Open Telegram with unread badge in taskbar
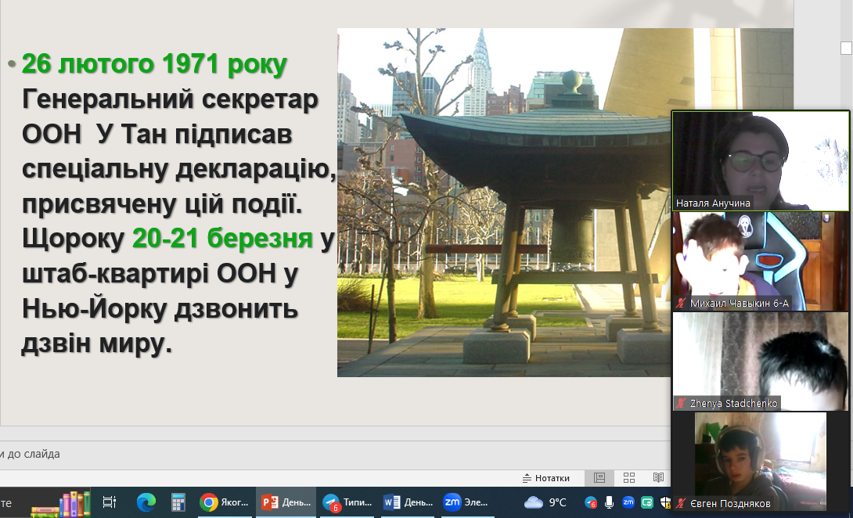Viewport: 853px width, 518px height. [x=347, y=502]
